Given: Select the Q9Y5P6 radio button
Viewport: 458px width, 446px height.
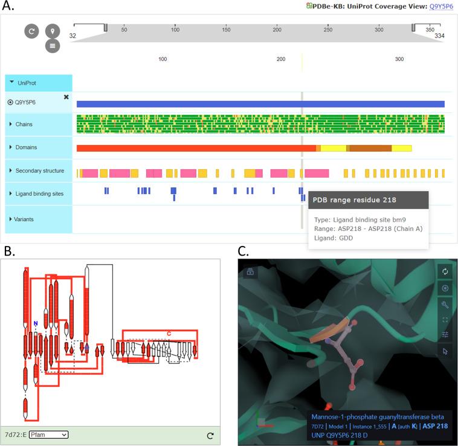Looking at the screenshot, I should [10, 102].
